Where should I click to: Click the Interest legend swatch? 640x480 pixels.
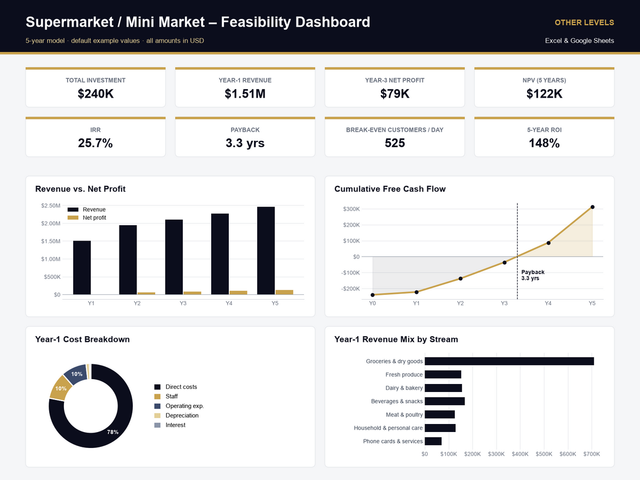157,425
